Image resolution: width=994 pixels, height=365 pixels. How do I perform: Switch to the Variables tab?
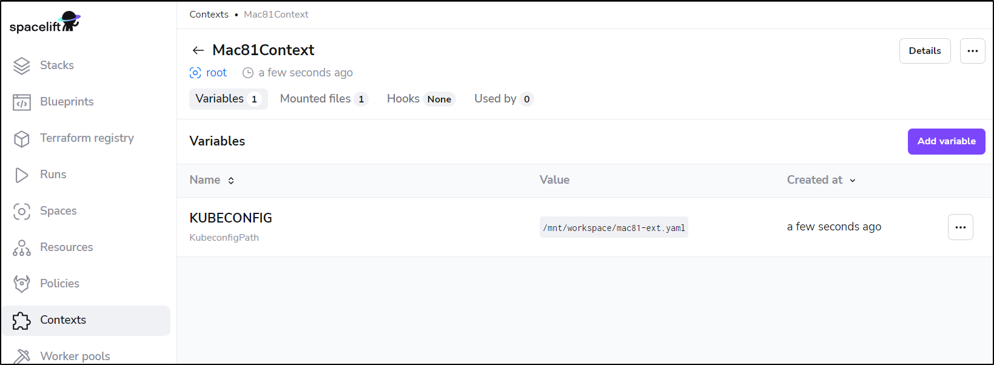[229, 99]
